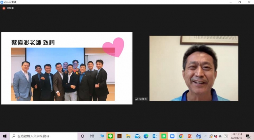Open Outlook from the taskbar
254x140 pixels.
pos(155,136)
